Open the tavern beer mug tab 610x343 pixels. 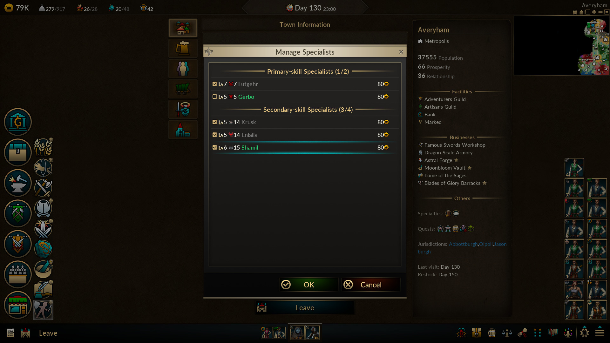point(183,48)
